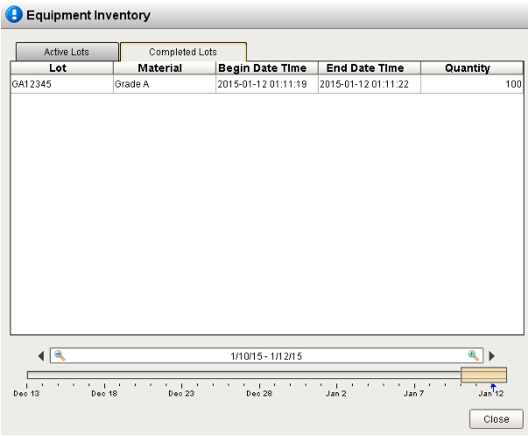Click the highlighted date range slider handle
This screenshot has height=436, width=528.
[483, 375]
